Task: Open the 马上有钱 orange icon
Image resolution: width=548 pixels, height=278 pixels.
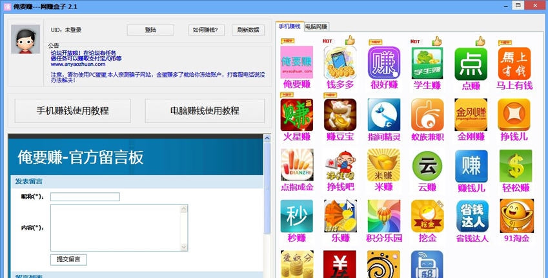Action: 514,64
